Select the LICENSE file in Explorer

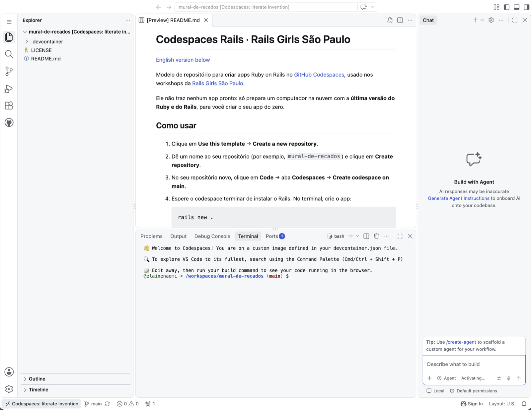point(76,50)
